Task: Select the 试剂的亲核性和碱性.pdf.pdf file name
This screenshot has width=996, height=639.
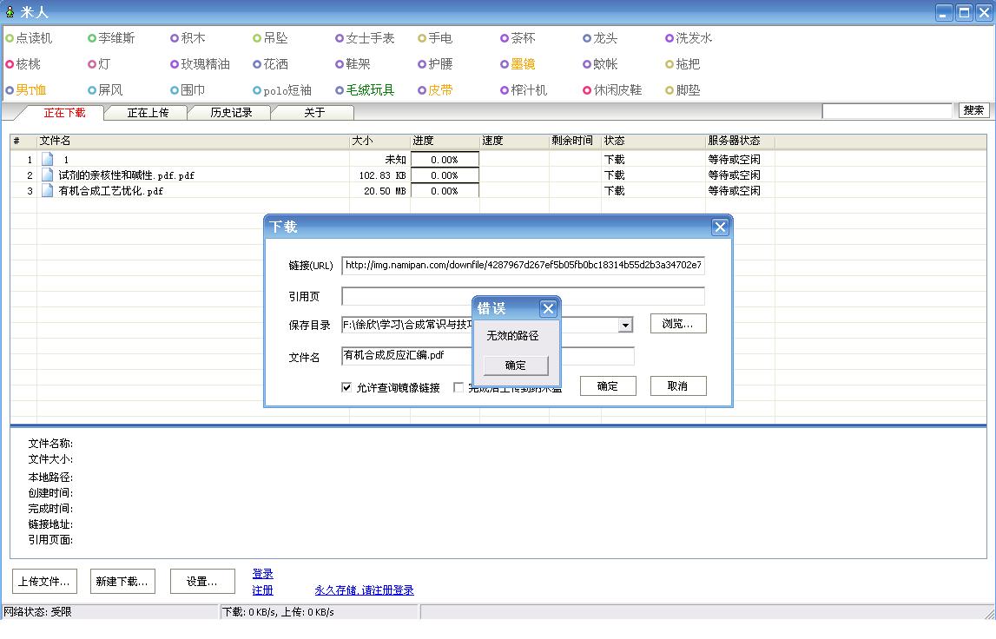Action: tap(127, 175)
